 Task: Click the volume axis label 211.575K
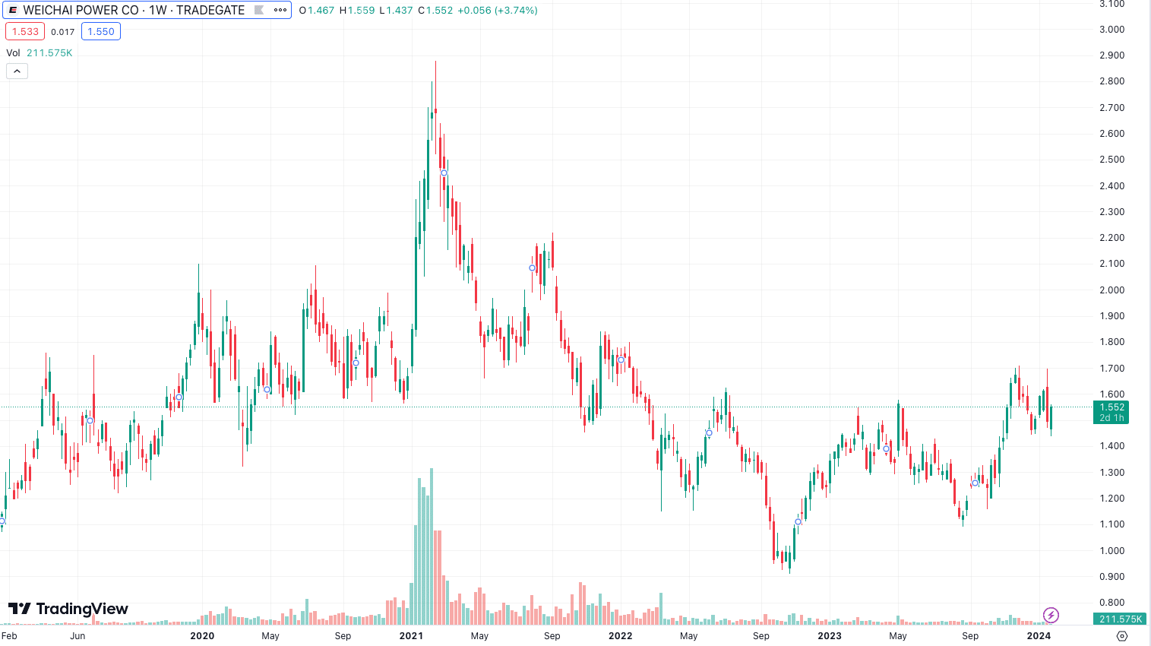(1121, 619)
